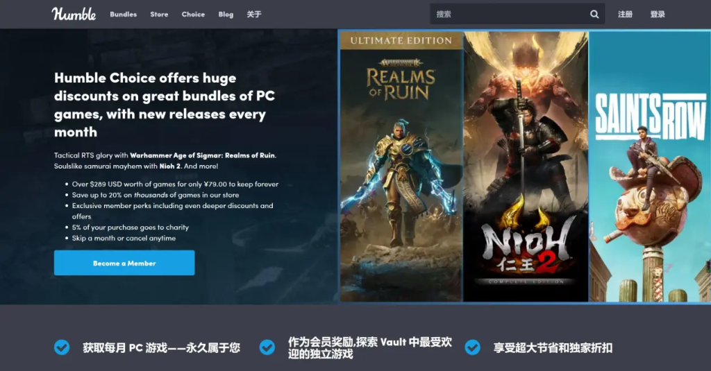Select the Saints Row game cover
This screenshot has height=371, width=711.
click(650, 166)
